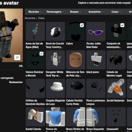Screen dimensions: 132x132
Task: Choose the Máscara de Tom de Pele head
Action: tap(76, 60)
